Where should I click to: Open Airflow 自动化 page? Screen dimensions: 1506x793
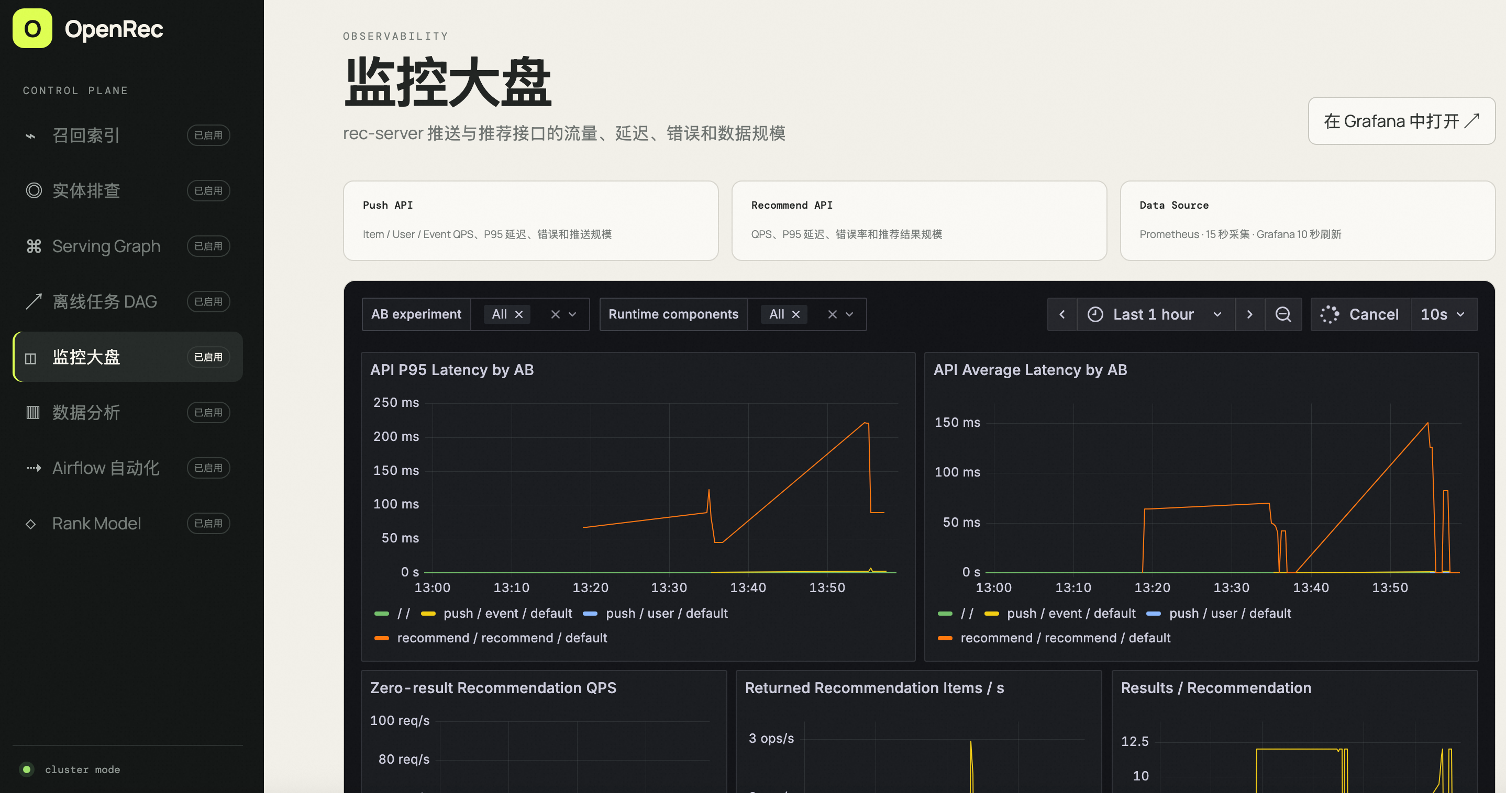coord(127,468)
